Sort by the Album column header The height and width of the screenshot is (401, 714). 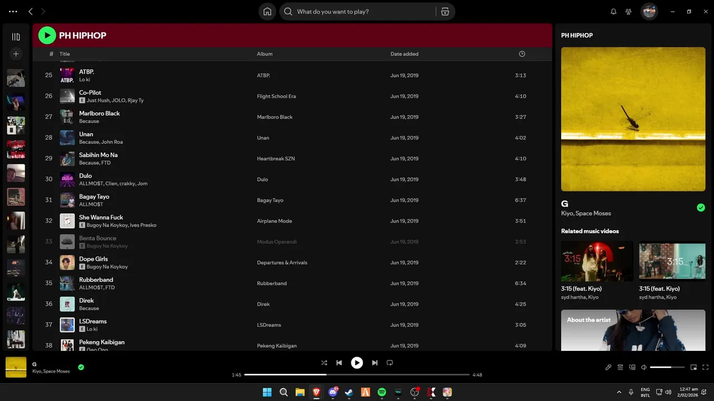pyautogui.click(x=264, y=54)
